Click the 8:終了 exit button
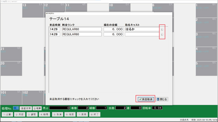 click(95, 114)
